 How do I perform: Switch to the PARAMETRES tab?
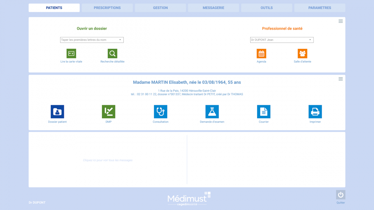tap(320, 8)
